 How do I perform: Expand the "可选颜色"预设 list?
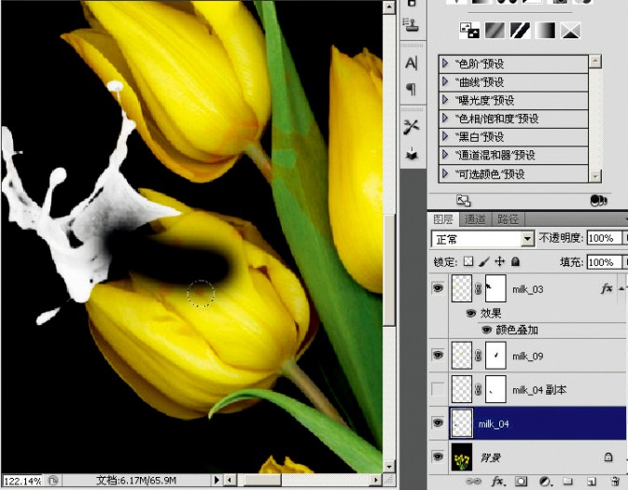coord(445,174)
